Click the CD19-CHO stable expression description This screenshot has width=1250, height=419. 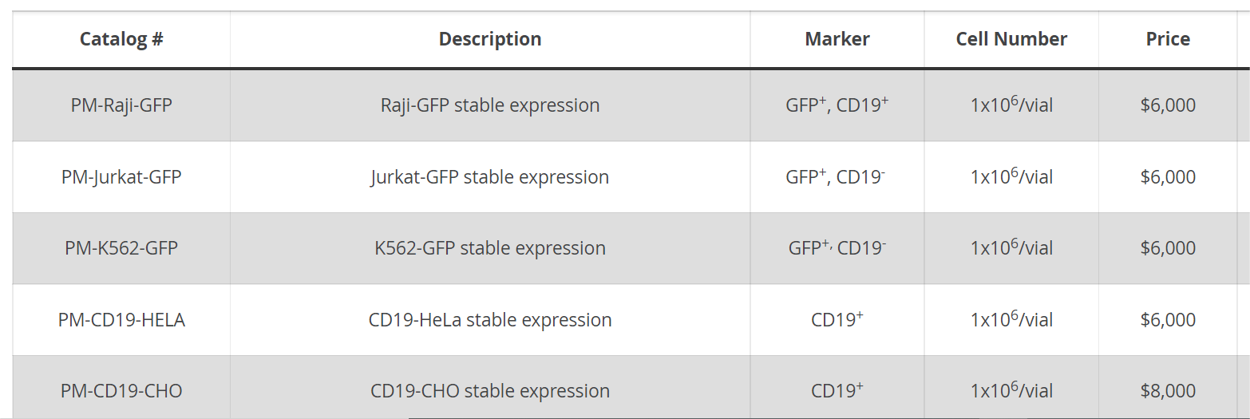pos(490,391)
